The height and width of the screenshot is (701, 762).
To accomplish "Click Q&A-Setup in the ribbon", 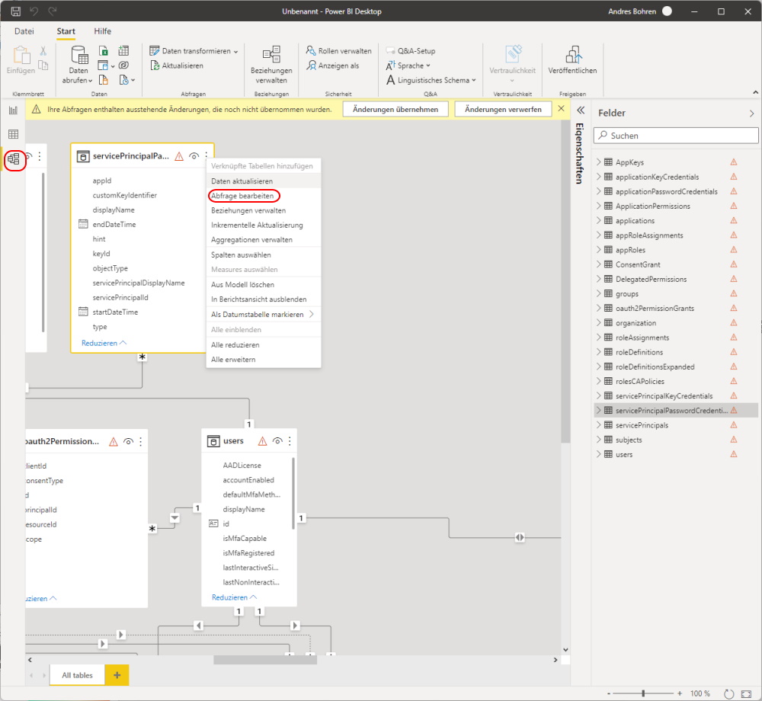I will coord(411,50).
